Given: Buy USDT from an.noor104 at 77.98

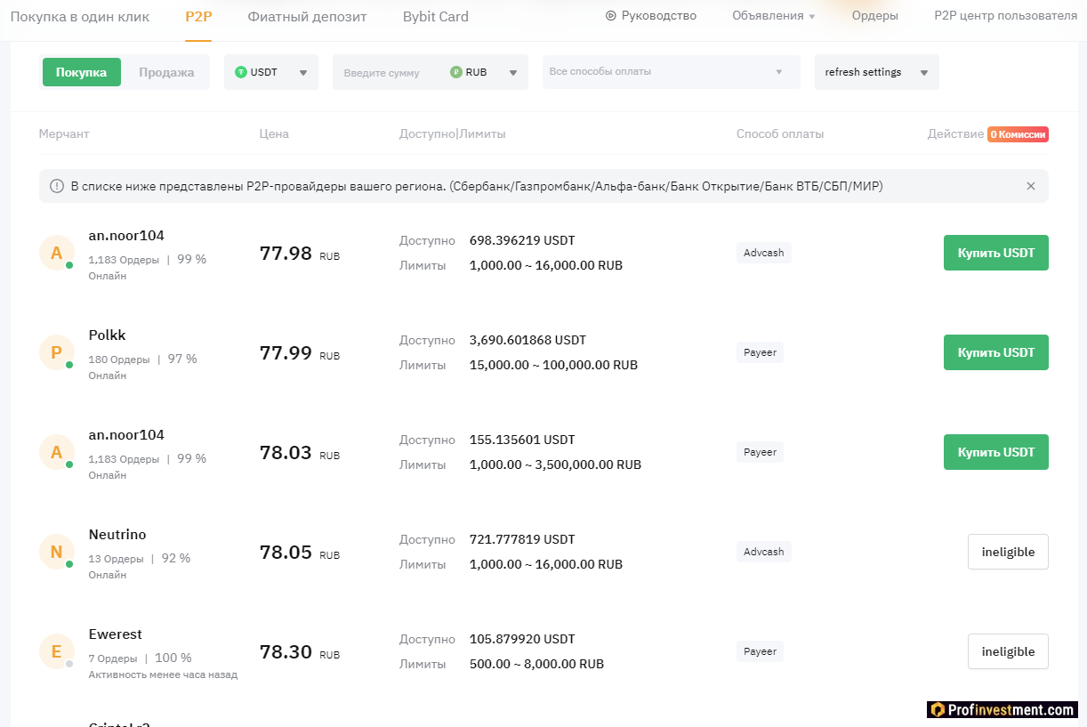Looking at the screenshot, I should pos(996,253).
